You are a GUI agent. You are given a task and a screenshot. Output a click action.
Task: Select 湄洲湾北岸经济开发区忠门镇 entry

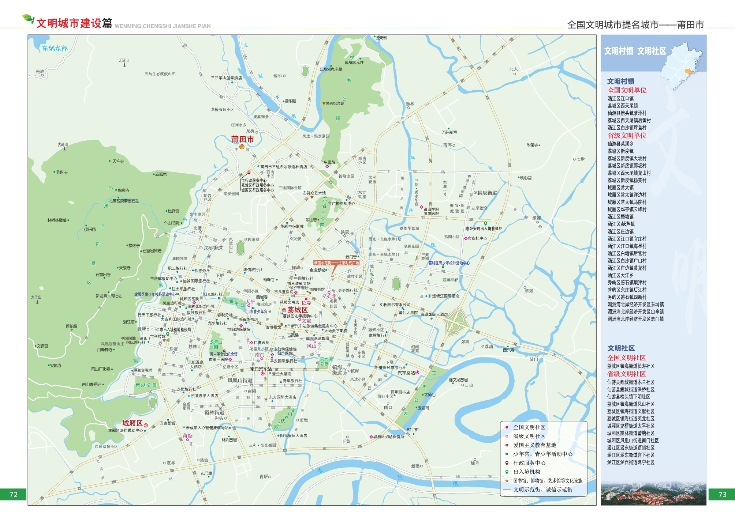click(x=636, y=319)
